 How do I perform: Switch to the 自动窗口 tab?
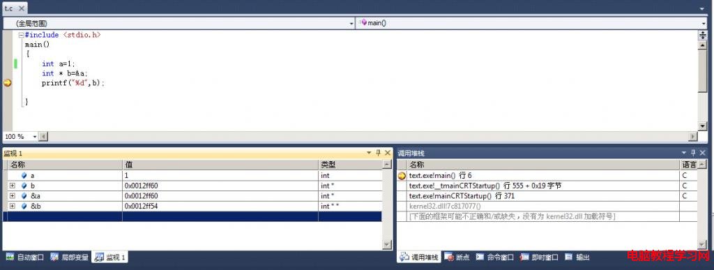tap(25, 257)
